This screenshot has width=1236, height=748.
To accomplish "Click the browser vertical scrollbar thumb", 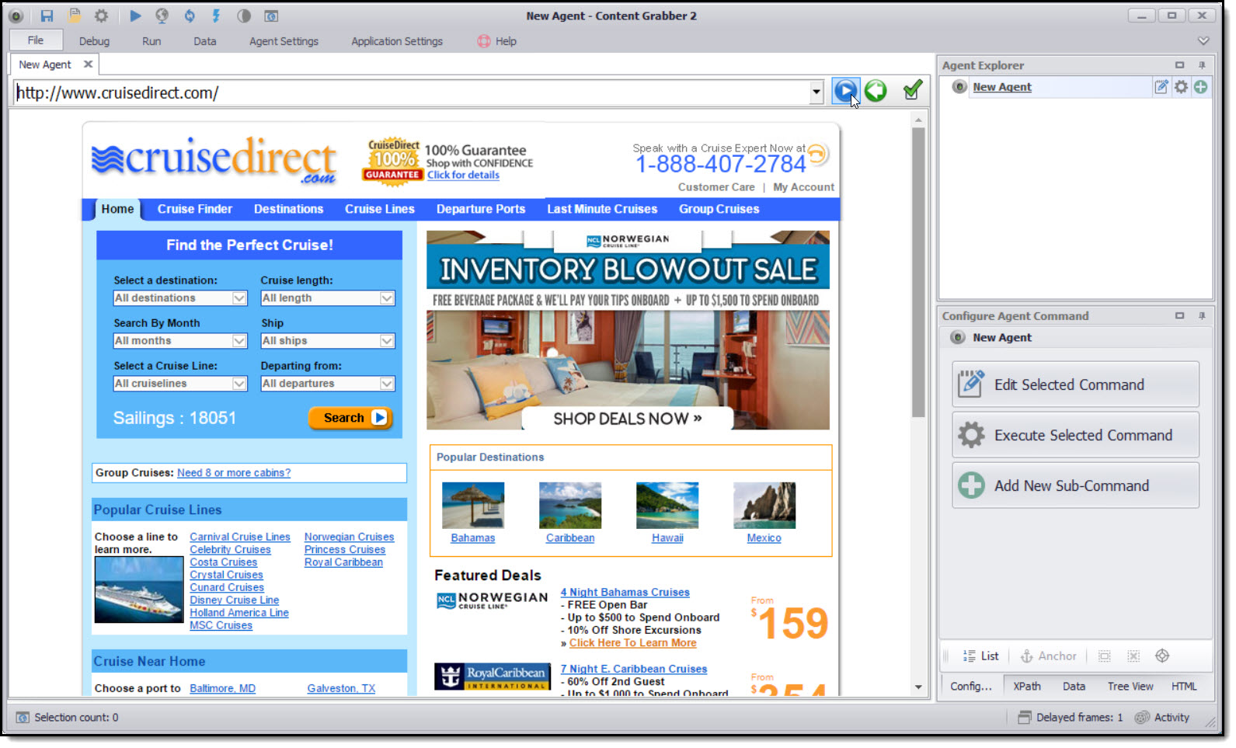I will [918, 272].
